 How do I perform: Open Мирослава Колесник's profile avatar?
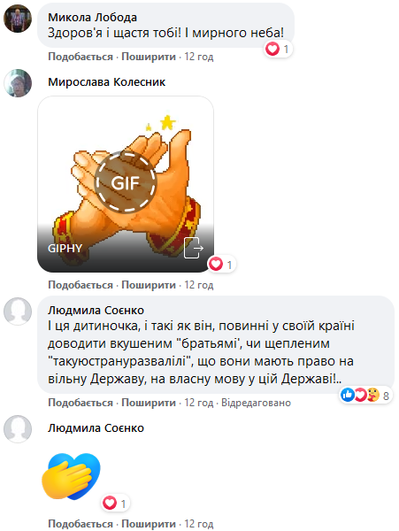[x=18, y=83]
